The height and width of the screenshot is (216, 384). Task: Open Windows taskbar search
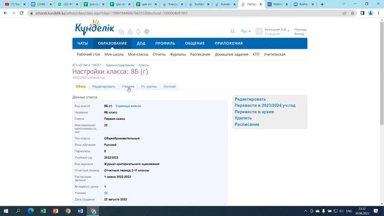click(18, 211)
